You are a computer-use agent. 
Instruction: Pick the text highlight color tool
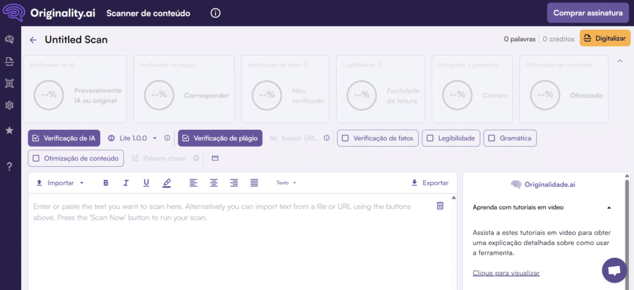pos(167,183)
